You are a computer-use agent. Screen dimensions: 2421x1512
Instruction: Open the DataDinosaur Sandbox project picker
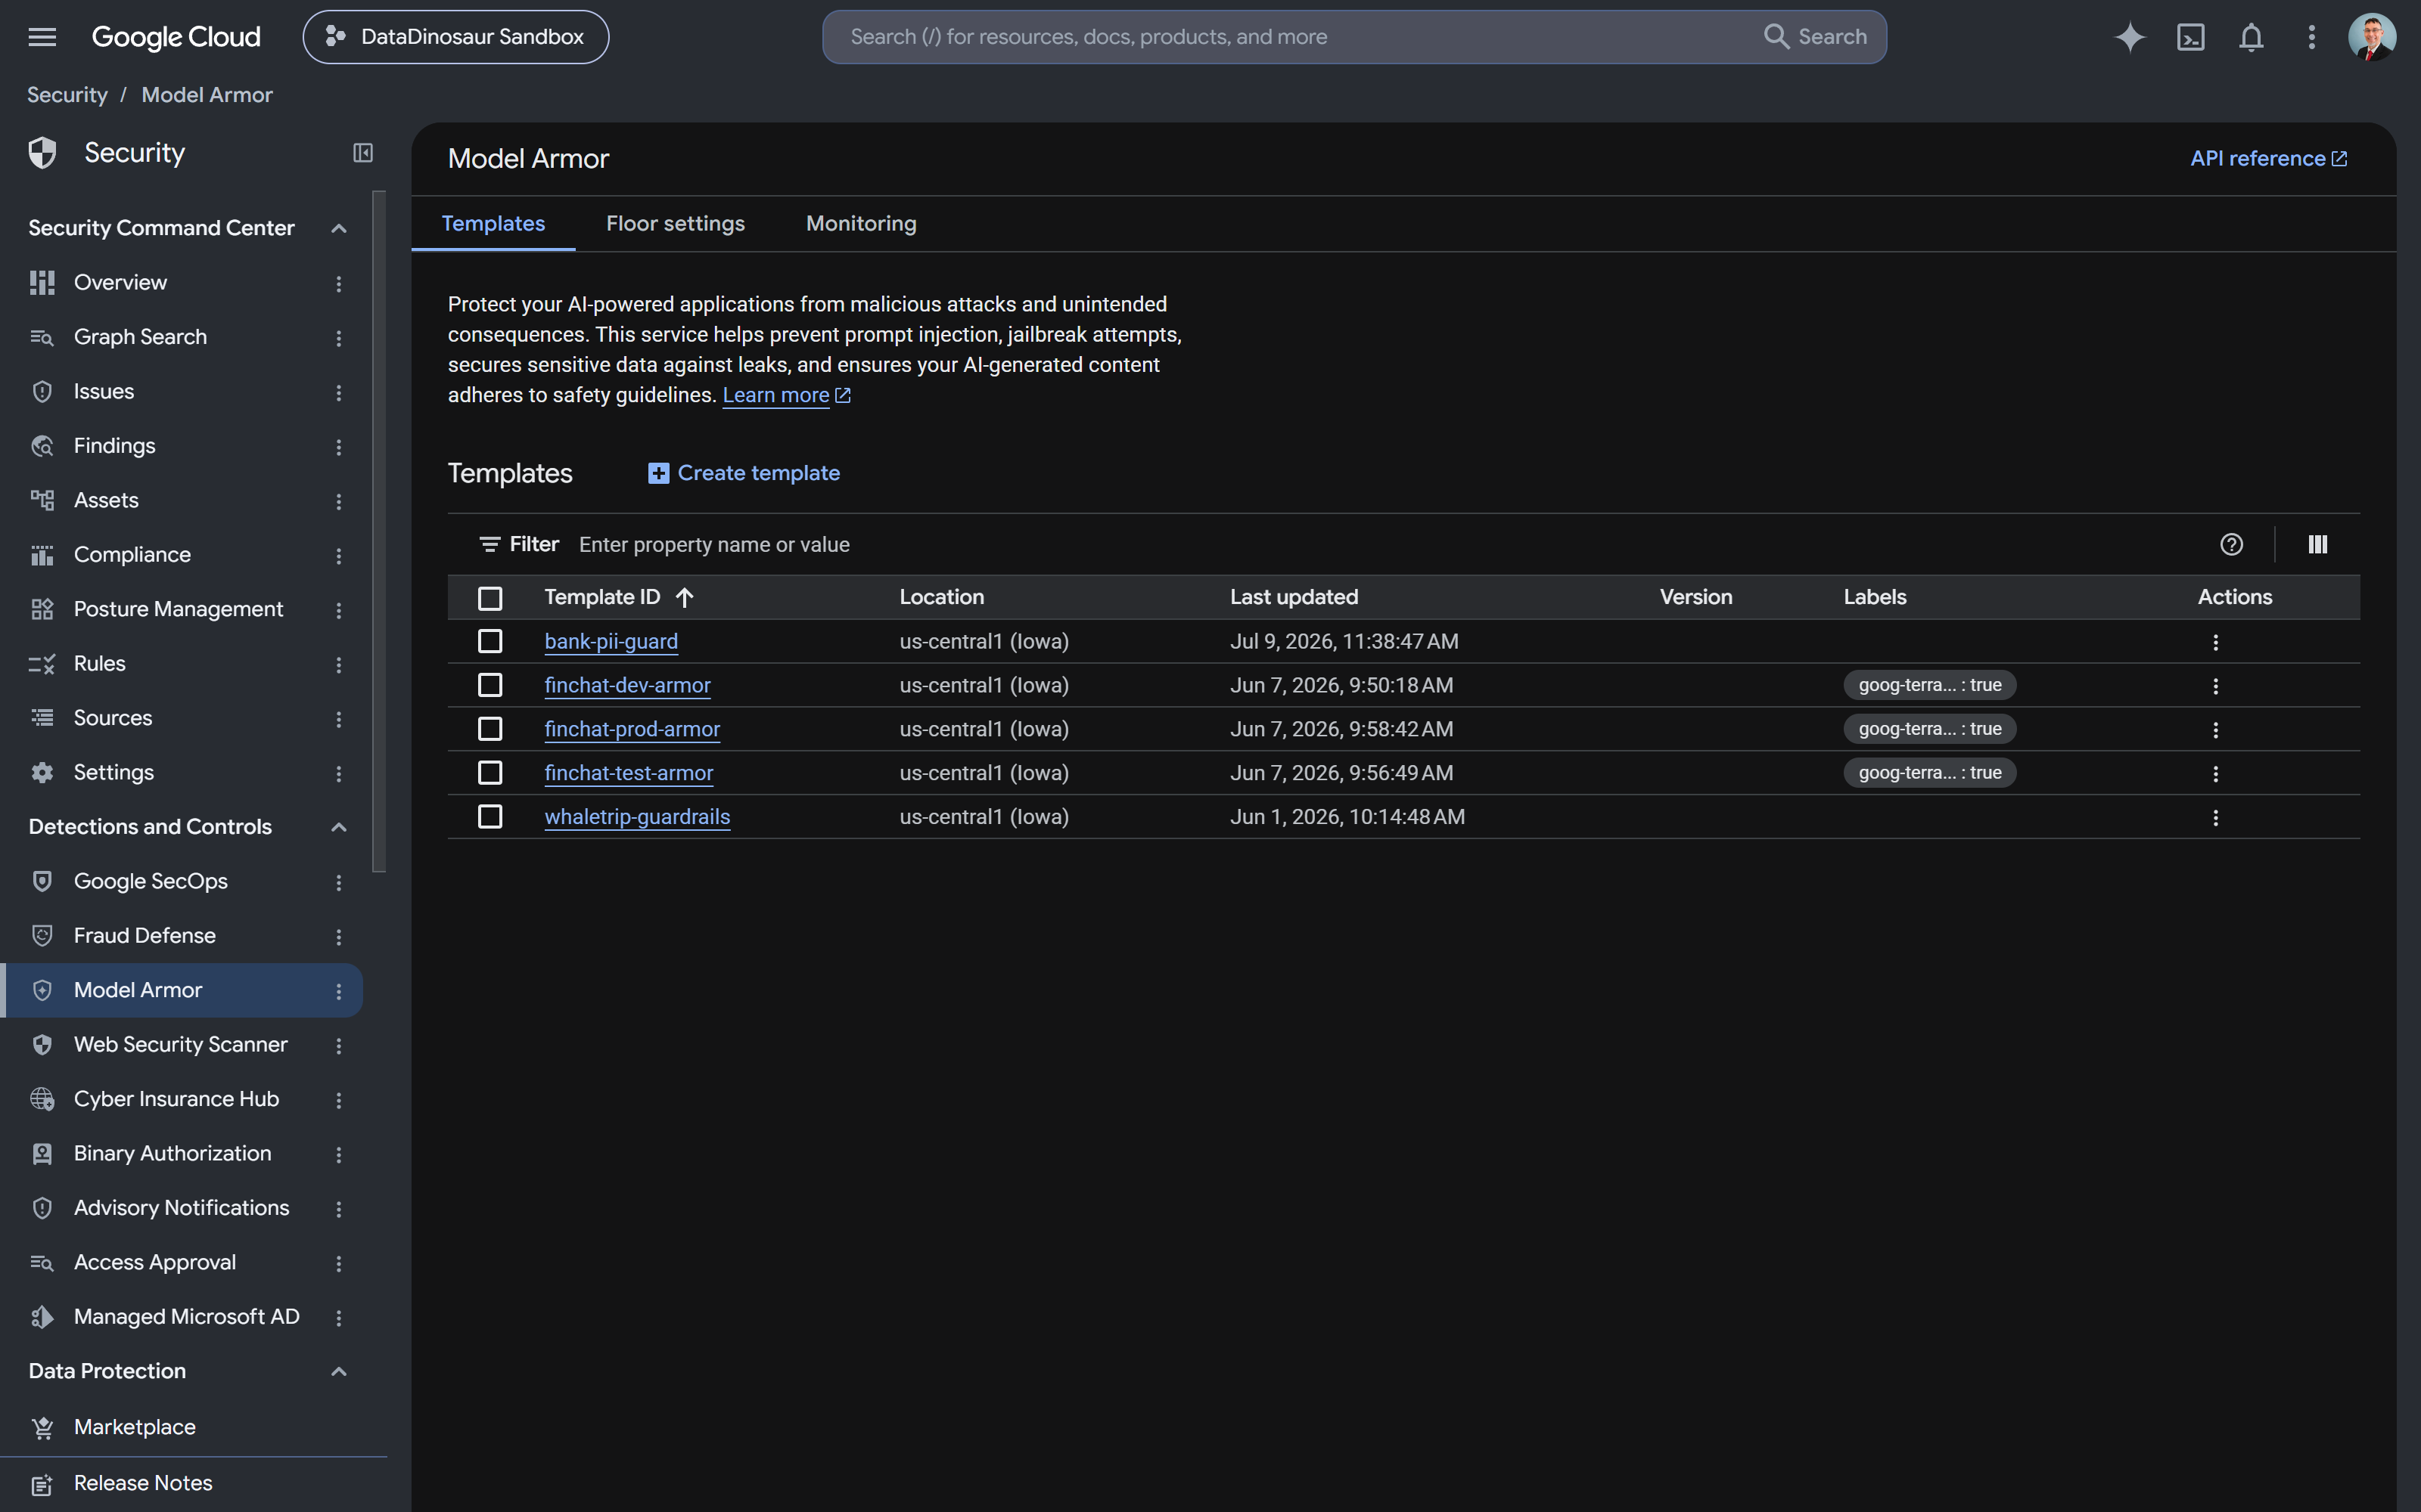tap(456, 37)
